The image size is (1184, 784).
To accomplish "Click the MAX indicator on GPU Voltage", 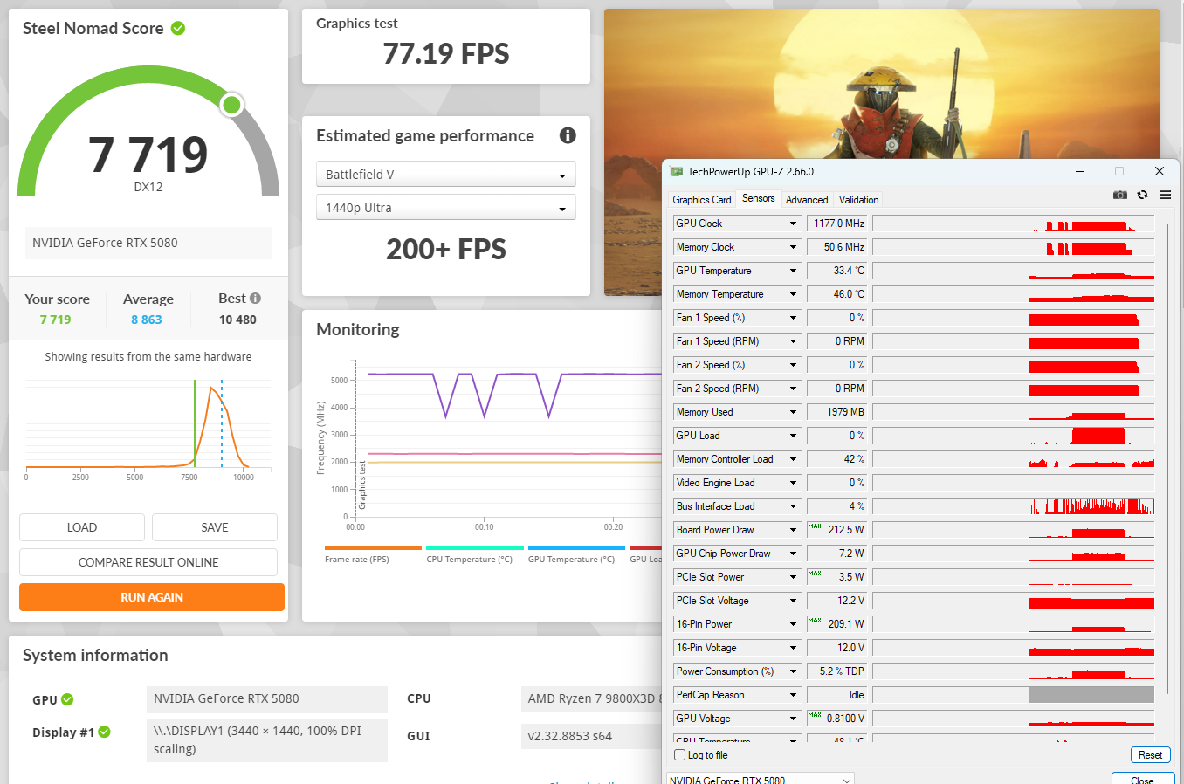I will tap(815, 715).
